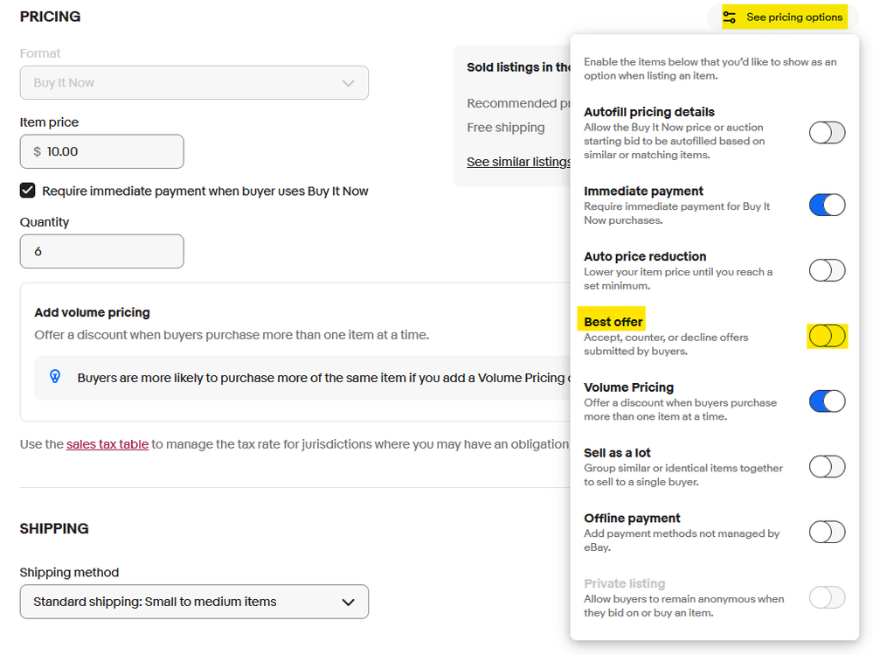Click the PRICING section heading
The image size is (873, 655).
coord(50,17)
